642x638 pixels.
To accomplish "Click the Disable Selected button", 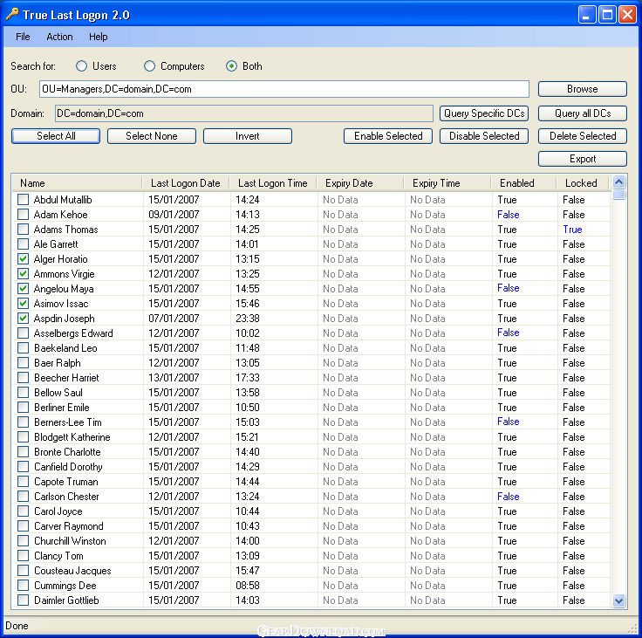I will click(484, 136).
